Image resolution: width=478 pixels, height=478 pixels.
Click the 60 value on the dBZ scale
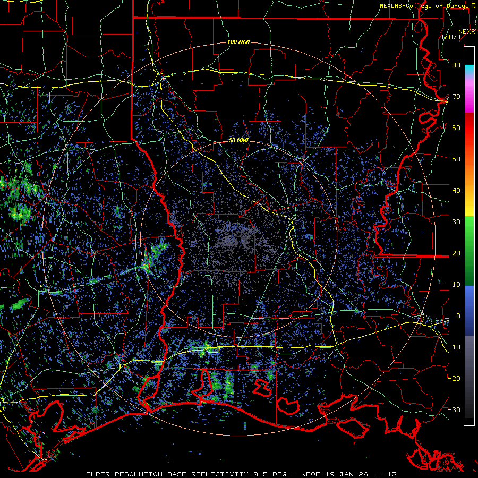(456, 127)
